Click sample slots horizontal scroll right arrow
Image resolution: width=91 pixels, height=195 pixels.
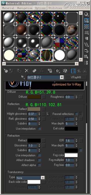click(x=77, y=64)
